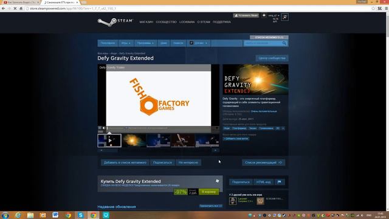This screenshot has width=389, height=219.
Task: Open the recommendations queue (Список рекомендаций) button
Action: click(263, 162)
